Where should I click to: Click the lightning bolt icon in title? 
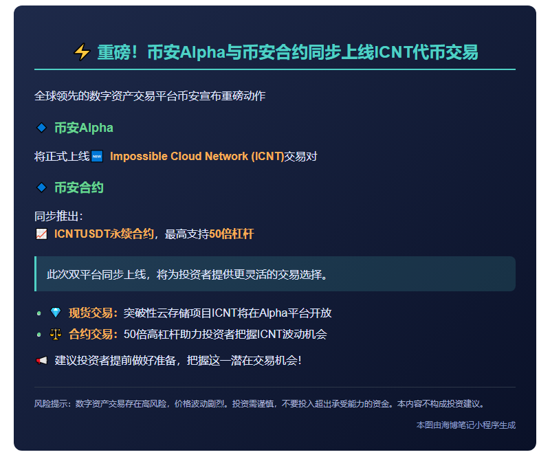(82, 52)
